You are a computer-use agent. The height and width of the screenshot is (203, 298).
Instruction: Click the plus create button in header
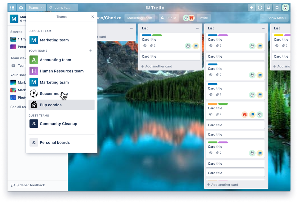coord(251,7)
